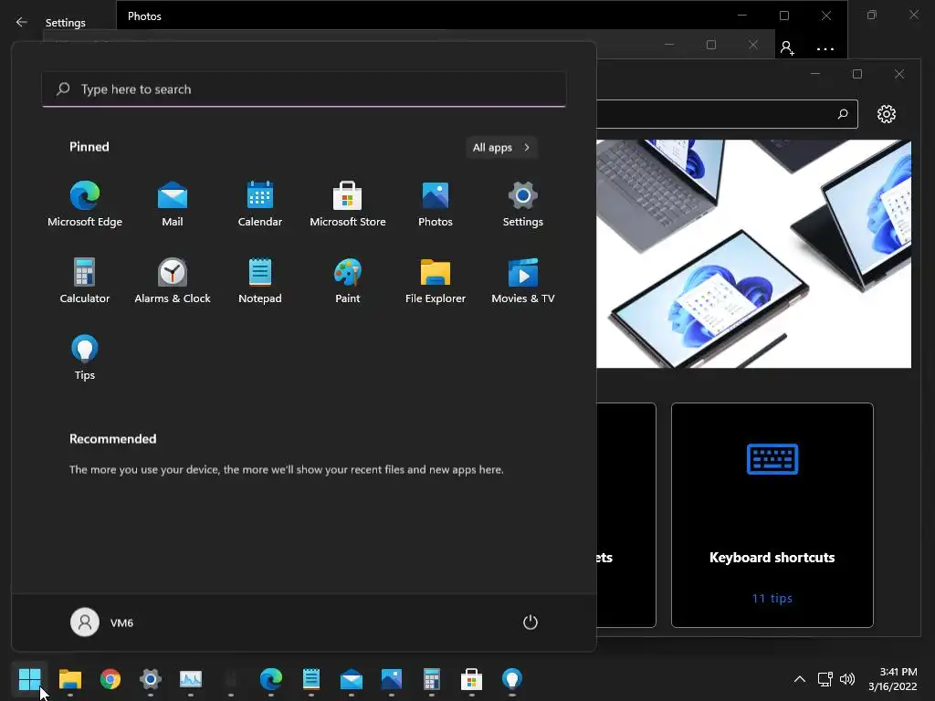Open the clock and date flyout
The height and width of the screenshot is (701, 935).
[x=893, y=679]
